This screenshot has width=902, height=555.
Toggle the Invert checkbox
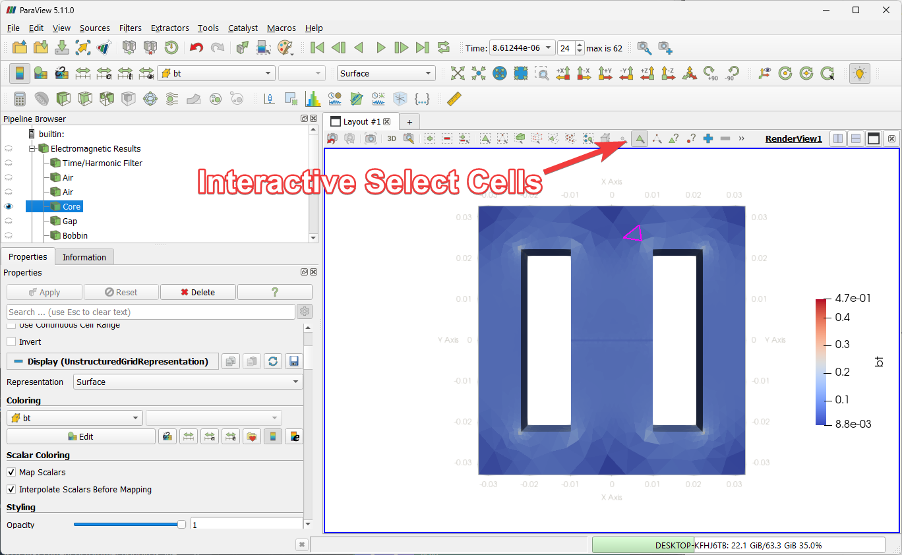point(11,341)
